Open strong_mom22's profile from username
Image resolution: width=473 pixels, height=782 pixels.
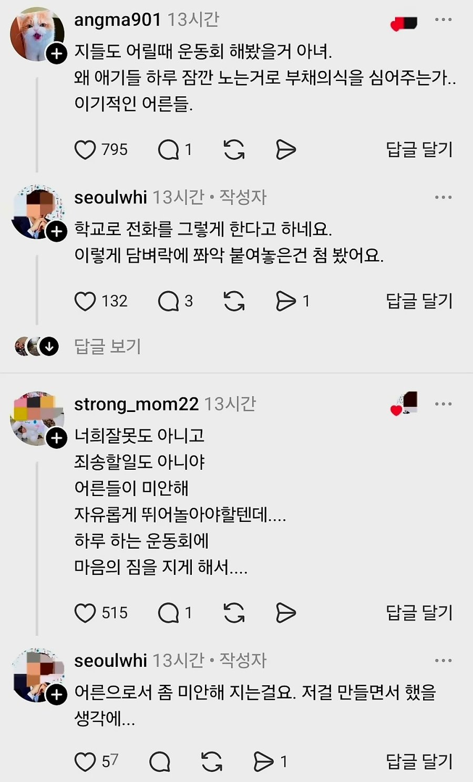point(136,404)
